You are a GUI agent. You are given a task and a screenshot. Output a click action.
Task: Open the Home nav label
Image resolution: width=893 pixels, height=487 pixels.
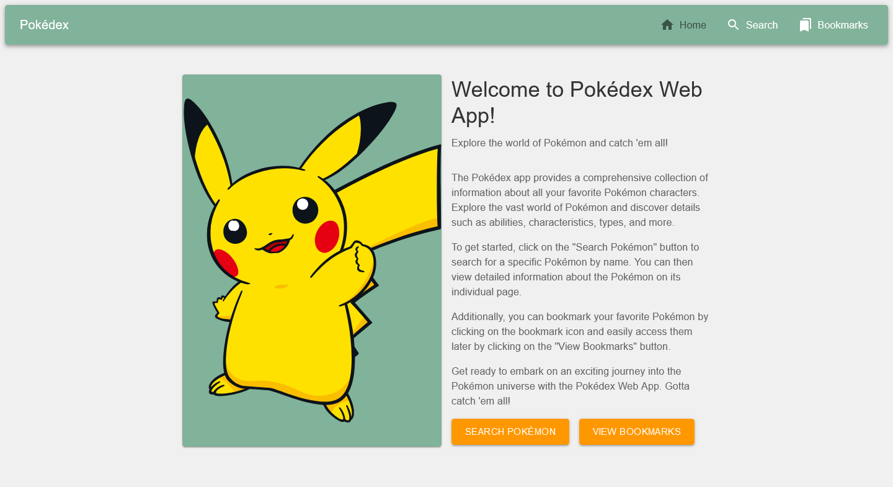[693, 25]
